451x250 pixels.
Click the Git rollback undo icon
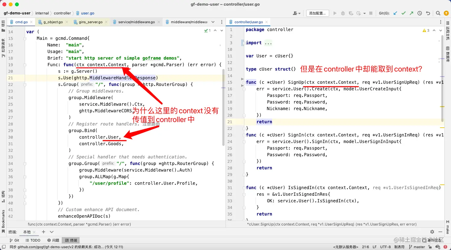tap(428, 13)
